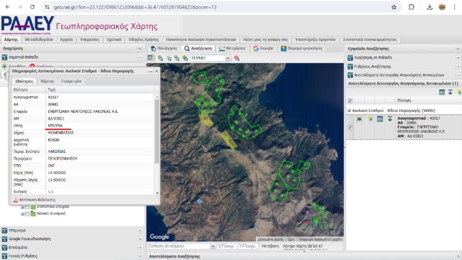Expand the Αναζήτηση σε Επίπεδα section
The height and width of the screenshot is (260, 462).
click(458, 58)
